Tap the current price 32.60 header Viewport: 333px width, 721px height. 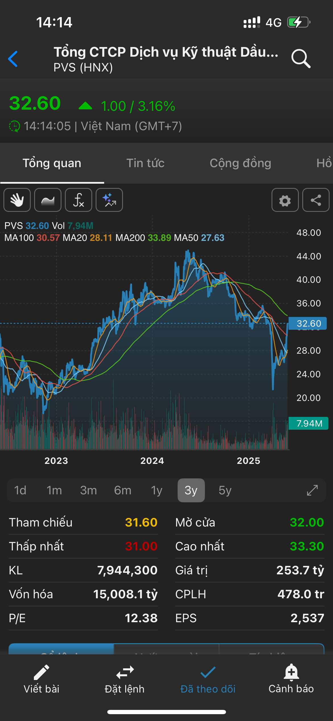coord(35,103)
